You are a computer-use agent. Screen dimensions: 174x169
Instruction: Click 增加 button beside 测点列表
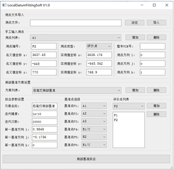pos(135,37)
